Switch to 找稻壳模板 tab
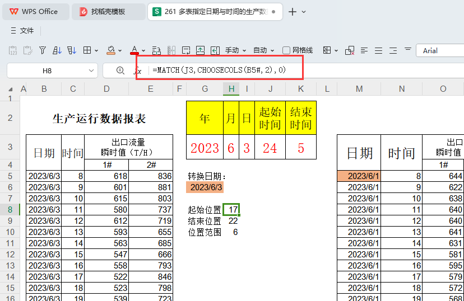 point(108,12)
